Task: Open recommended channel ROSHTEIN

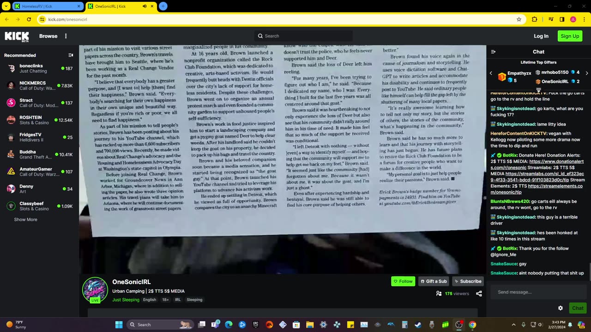Action: click(x=40, y=120)
